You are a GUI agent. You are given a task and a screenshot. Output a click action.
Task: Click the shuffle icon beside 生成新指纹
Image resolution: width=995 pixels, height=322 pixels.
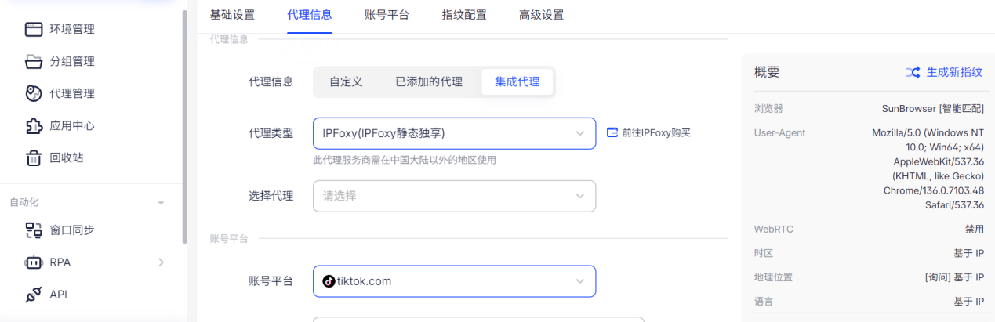(x=913, y=72)
